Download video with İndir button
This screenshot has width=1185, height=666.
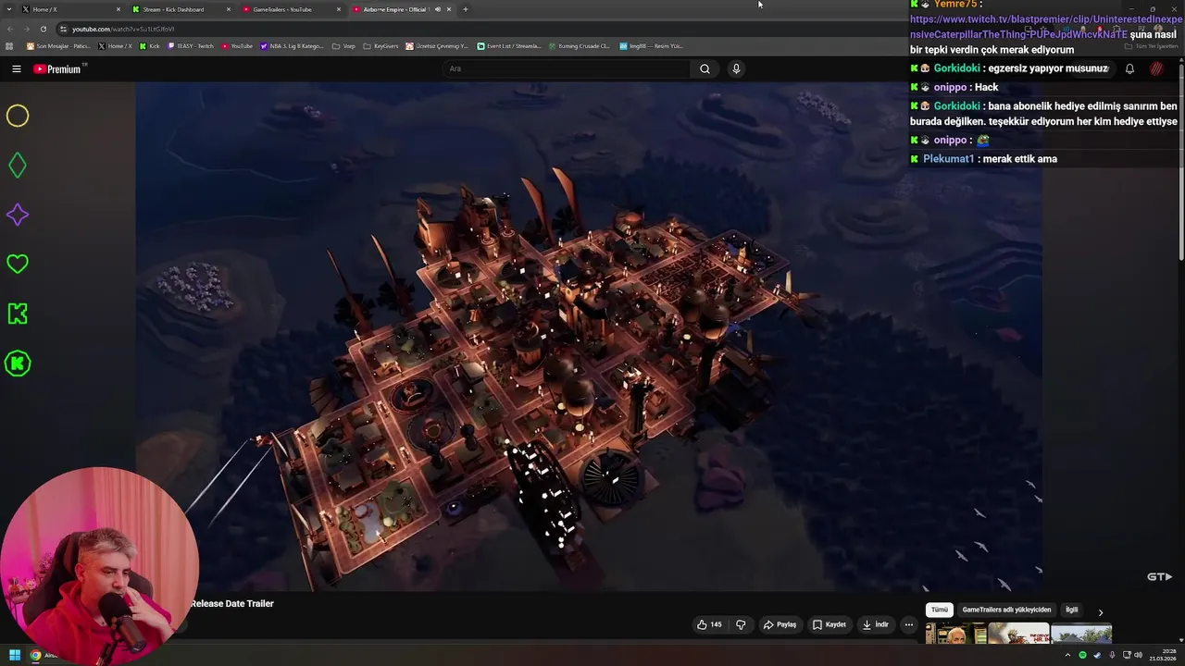(x=876, y=624)
